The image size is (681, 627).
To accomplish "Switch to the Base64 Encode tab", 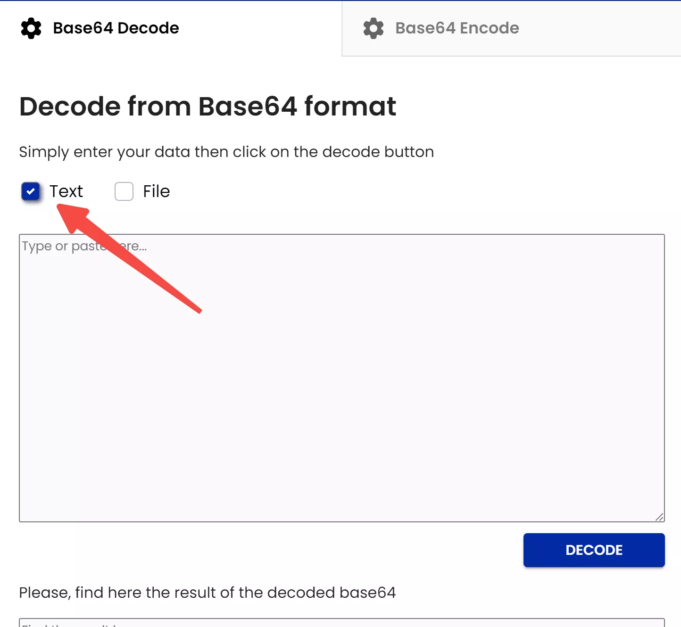I will click(456, 28).
